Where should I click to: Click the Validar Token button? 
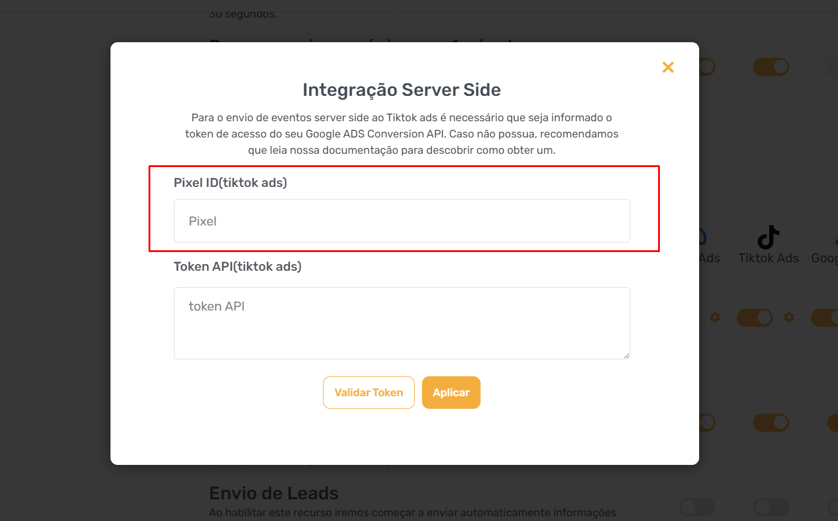pyautogui.click(x=368, y=393)
